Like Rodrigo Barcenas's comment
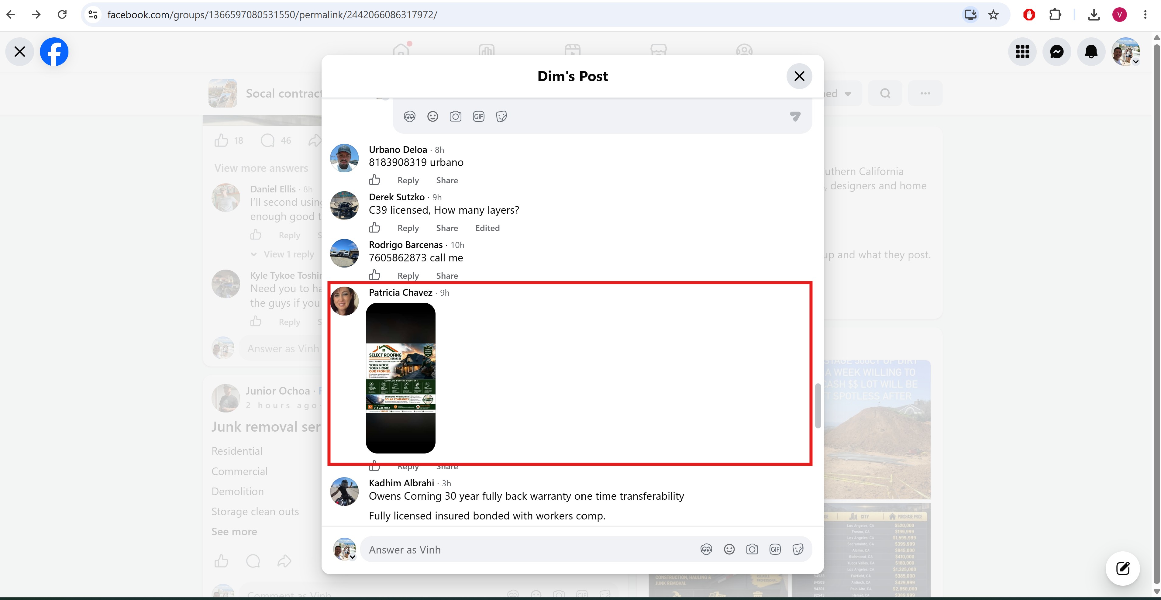The image size is (1161, 600). 375,275
